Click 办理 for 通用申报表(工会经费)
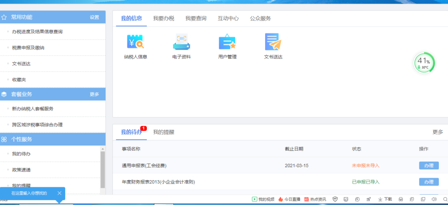The width and height of the screenshot is (448, 205). click(429, 166)
